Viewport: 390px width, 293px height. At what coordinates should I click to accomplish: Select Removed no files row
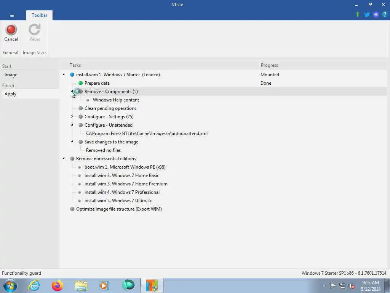pos(104,150)
